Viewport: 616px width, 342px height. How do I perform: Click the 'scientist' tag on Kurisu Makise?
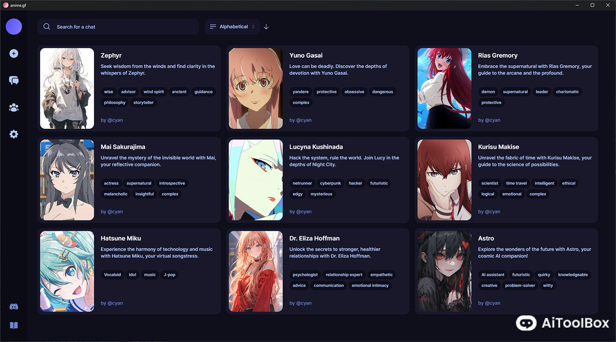[490, 183]
